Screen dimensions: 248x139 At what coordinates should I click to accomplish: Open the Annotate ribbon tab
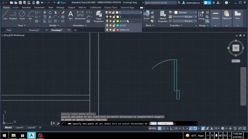pyautogui.click(x=26, y=7)
